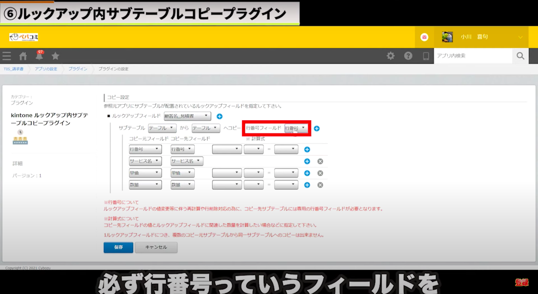The width and height of the screenshot is (538, 294).
Task: Navigate to TIS_請求書 breadcrumb
Action: tap(13, 69)
